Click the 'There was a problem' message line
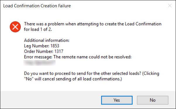 [x=93, y=24]
